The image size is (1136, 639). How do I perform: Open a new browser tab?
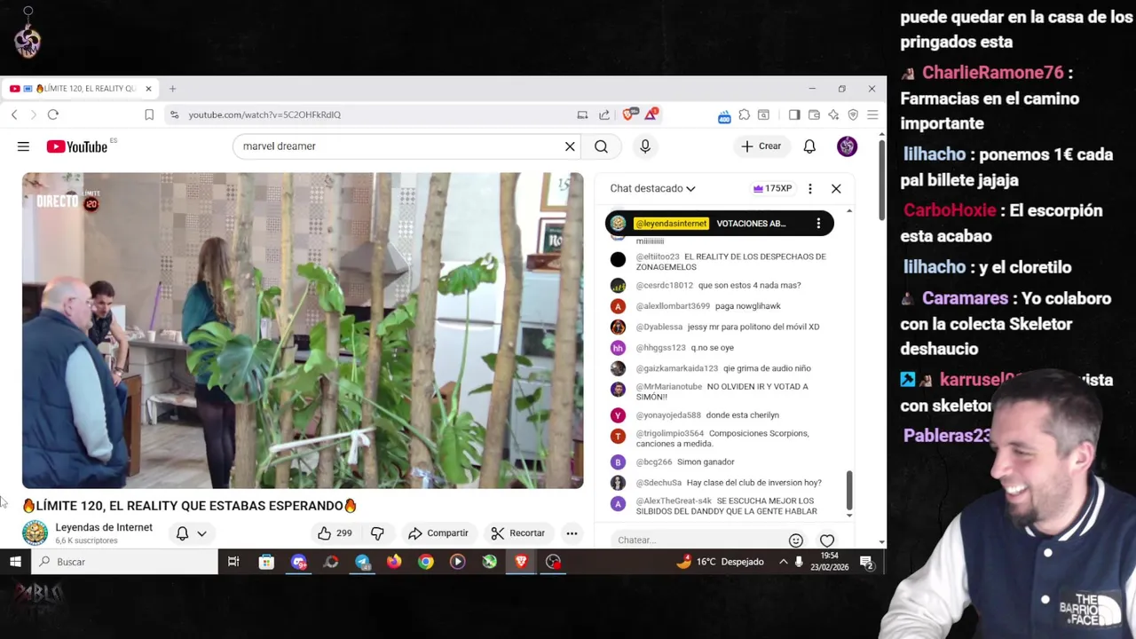tap(172, 89)
